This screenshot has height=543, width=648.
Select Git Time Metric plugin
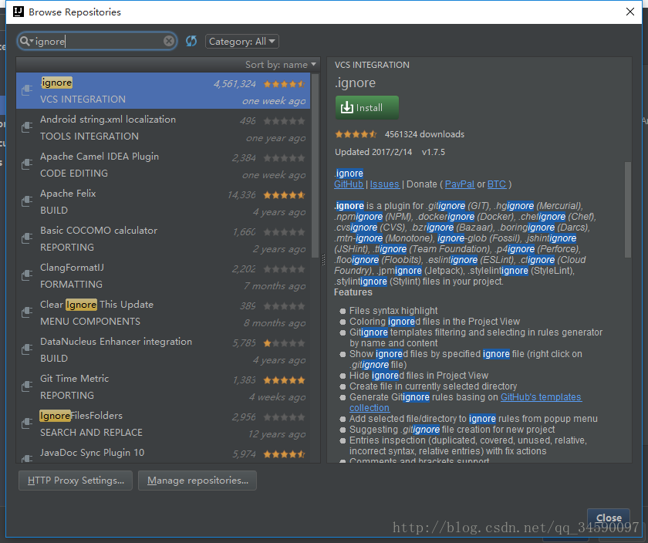[164, 386]
